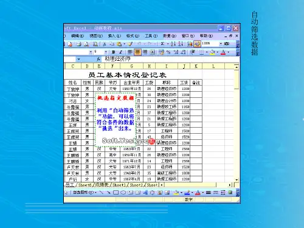Open the Paste options dropdown arrow
304x228 pixels.
point(124,44)
